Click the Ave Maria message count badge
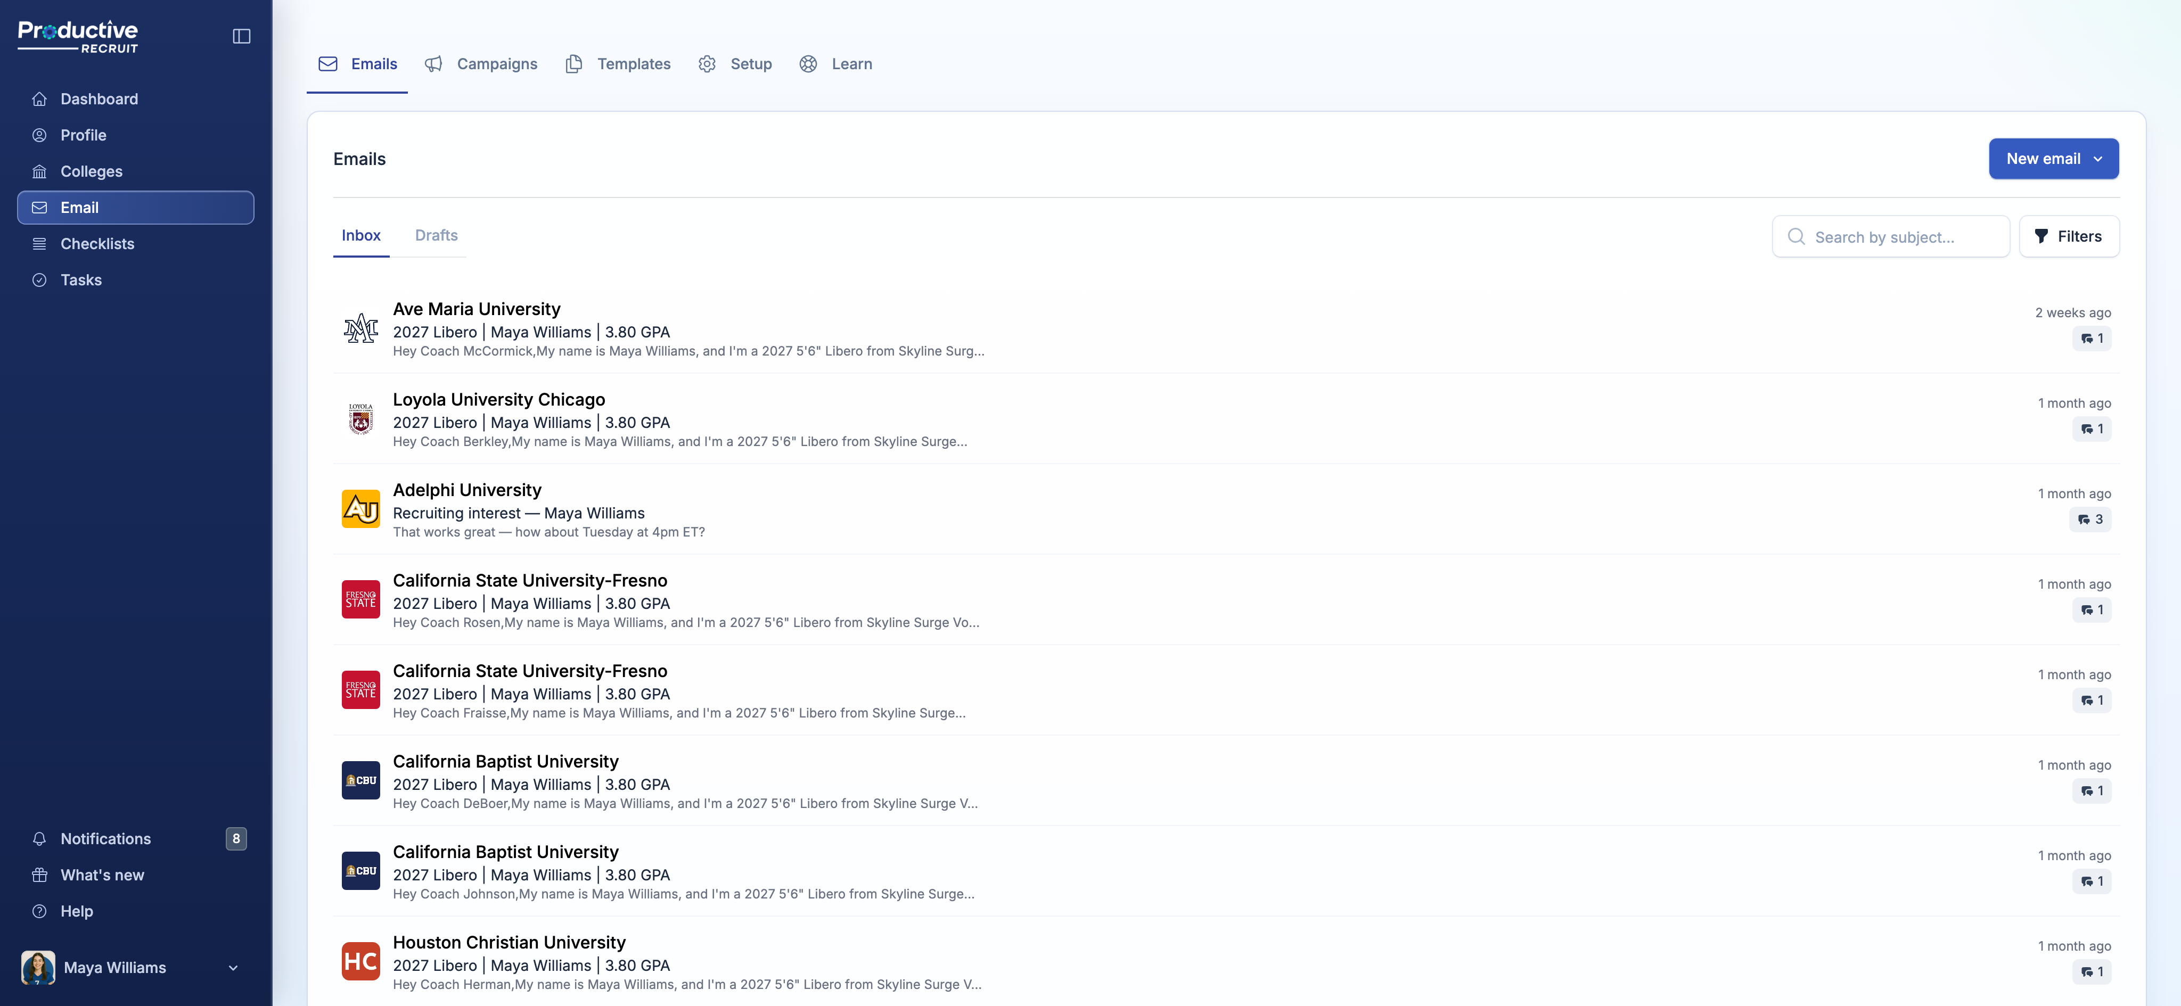The image size is (2181, 1006). tap(2091, 339)
